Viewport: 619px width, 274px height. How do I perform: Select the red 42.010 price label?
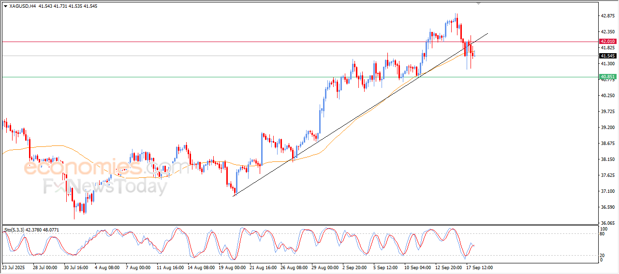click(x=607, y=42)
